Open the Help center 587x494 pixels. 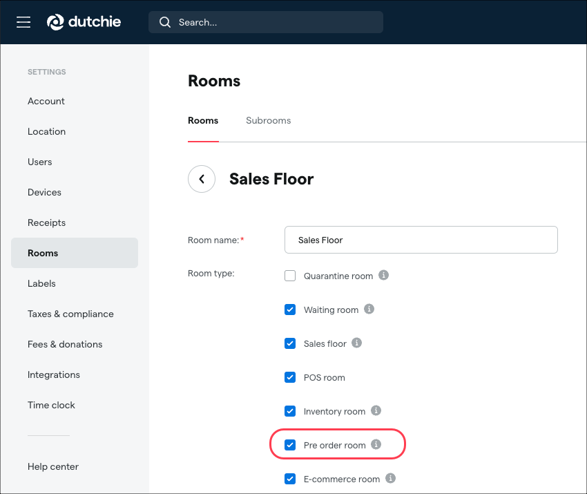tap(53, 466)
